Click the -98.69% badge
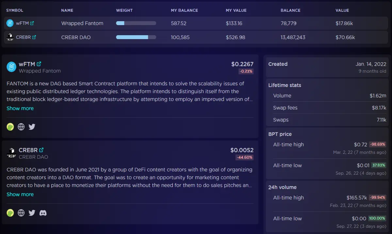This screenshot has height=234, width=392. coord(378,144)
